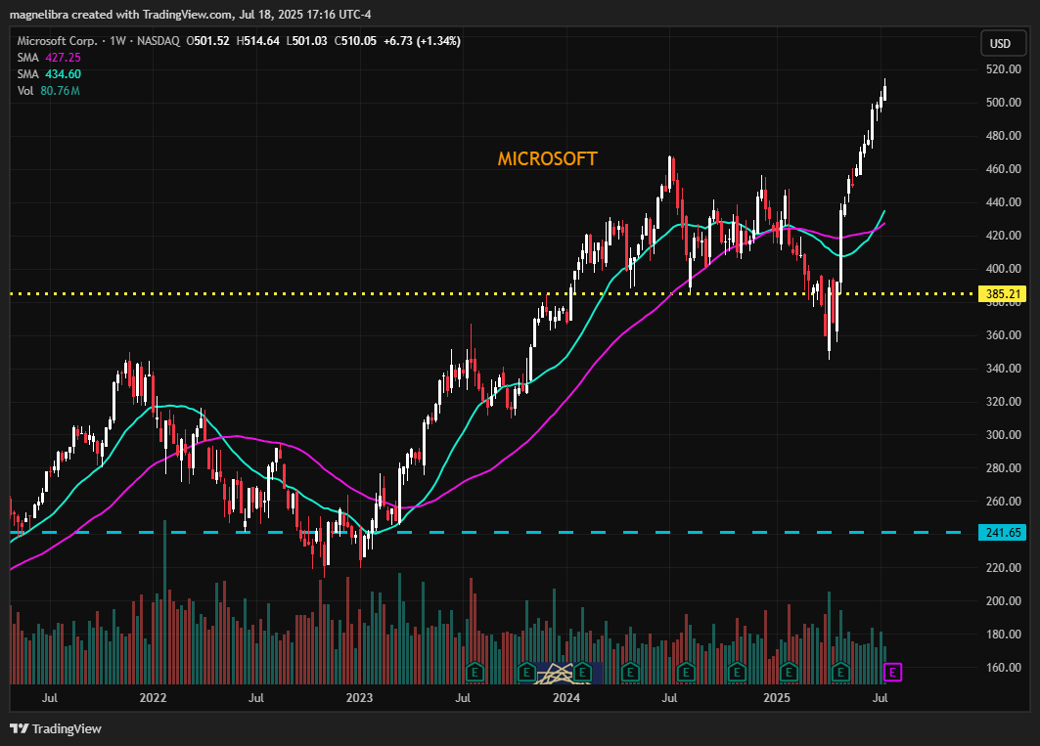Select the SMA 427.25 indicator legend
The height and width of the screenshot is (746, 1040).
click(x=49, y=58)
